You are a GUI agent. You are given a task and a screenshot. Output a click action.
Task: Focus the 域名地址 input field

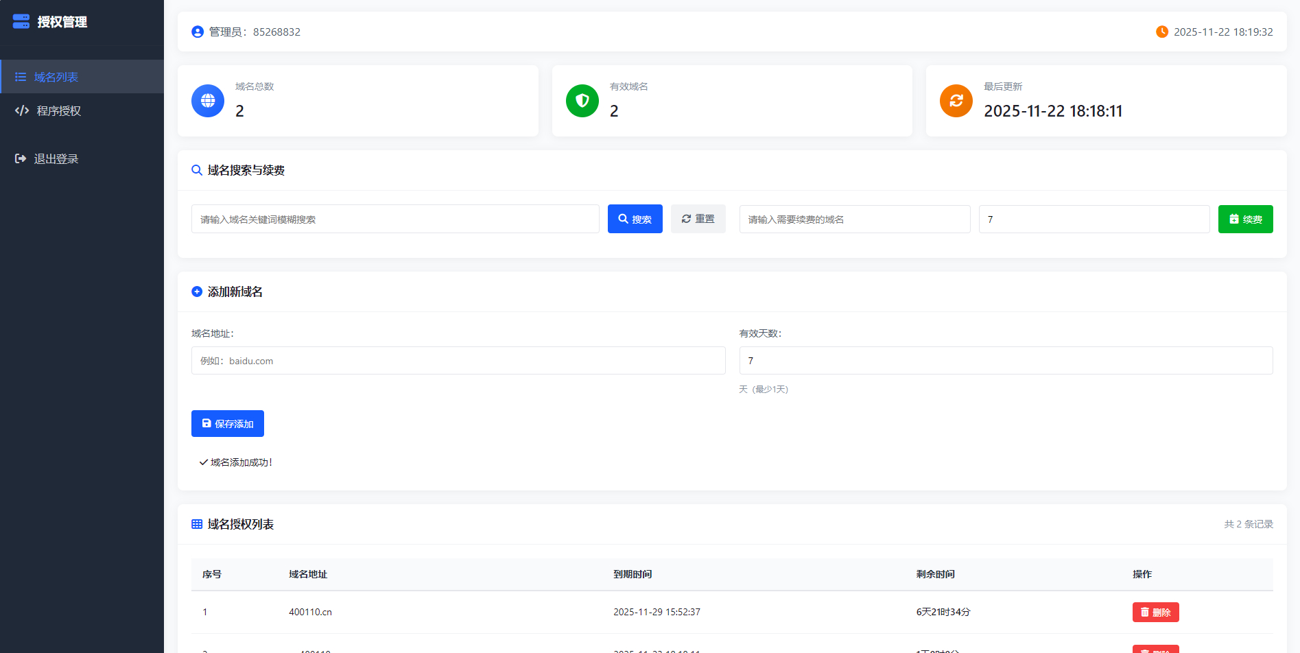pos(458,360)
